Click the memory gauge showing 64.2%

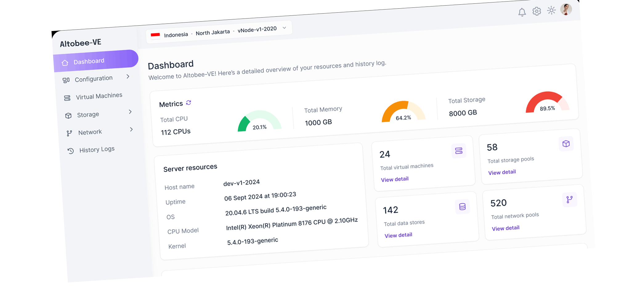pyautogui.click(x=403, y=111)
